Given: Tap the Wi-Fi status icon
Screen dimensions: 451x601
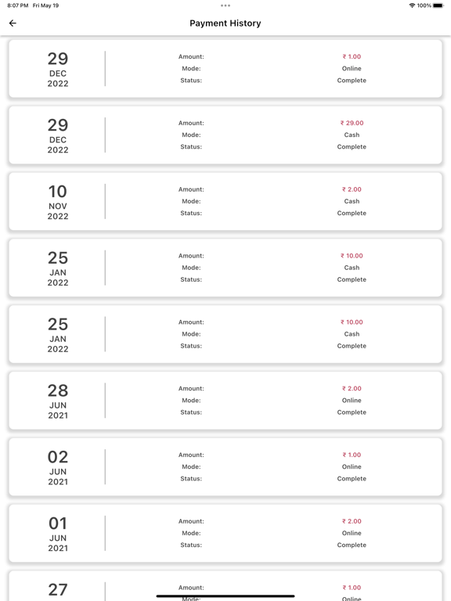Looking at the screenshot, I should coord(413,5).
